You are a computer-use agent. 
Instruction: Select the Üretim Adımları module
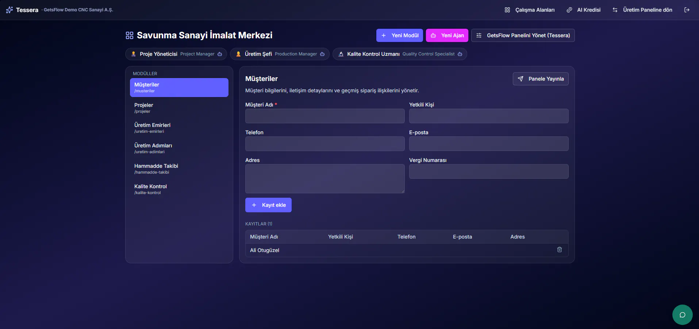[179, 148]
